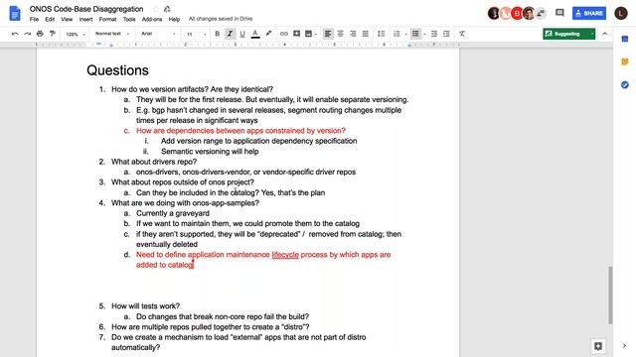Align text left
This screenshot has height=357, width=636.
(x=328, y=34)
